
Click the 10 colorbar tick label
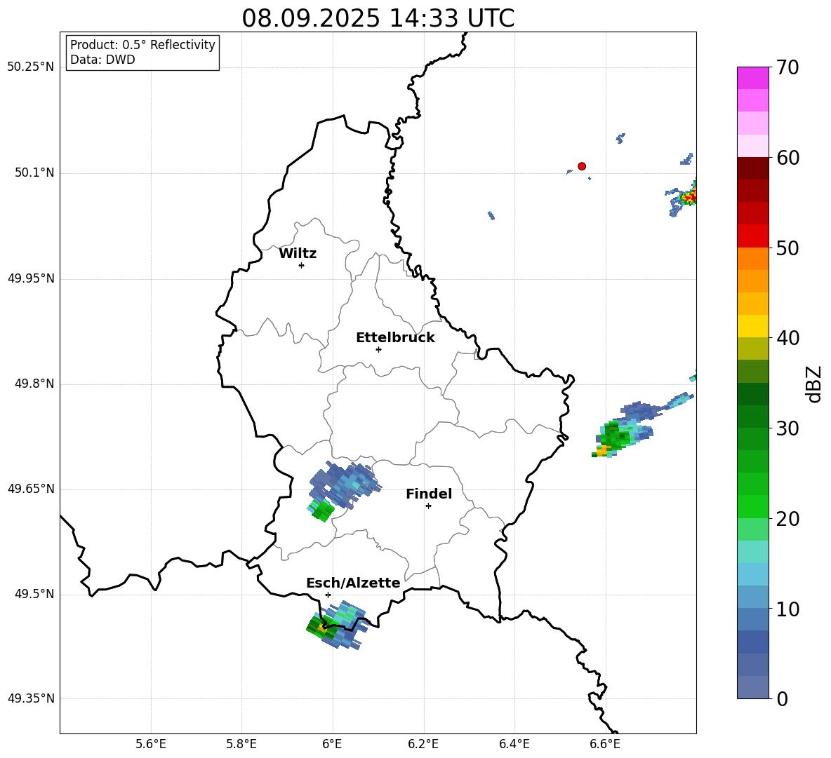787,609
